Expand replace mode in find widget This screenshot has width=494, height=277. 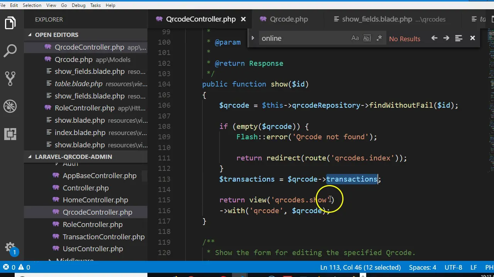tap(253, 38)
